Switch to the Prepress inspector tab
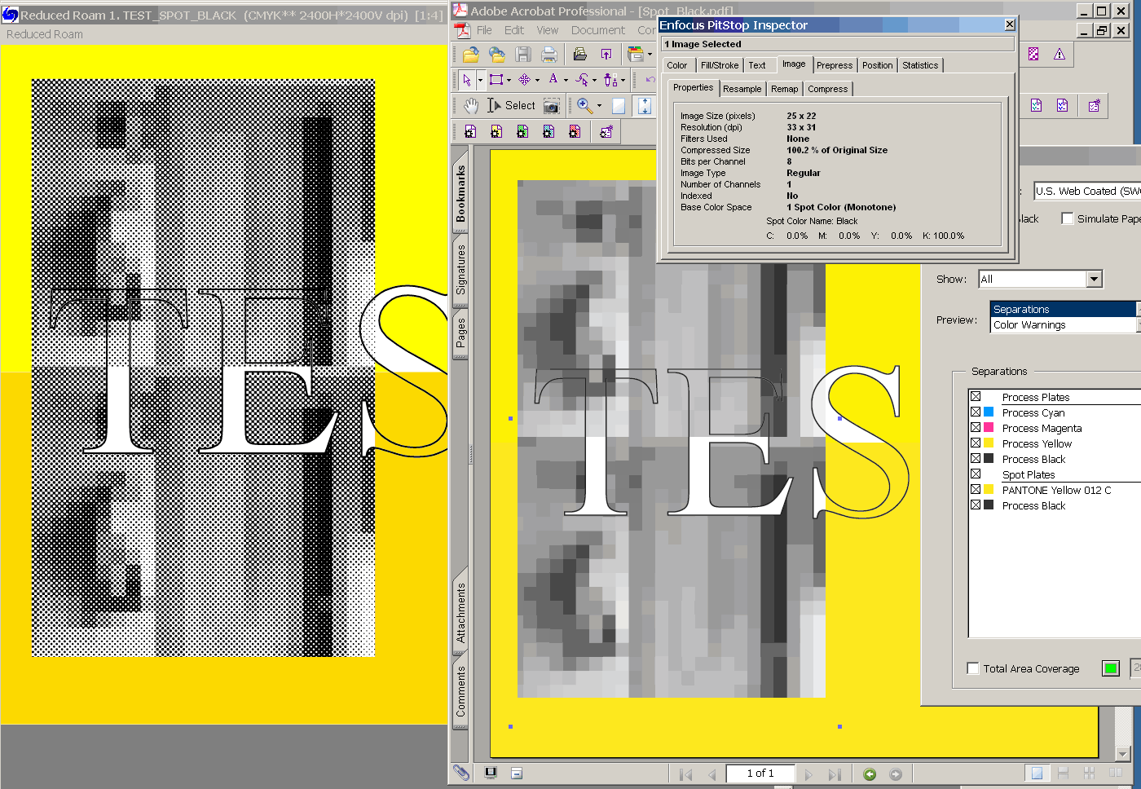 tap(835, 65)
